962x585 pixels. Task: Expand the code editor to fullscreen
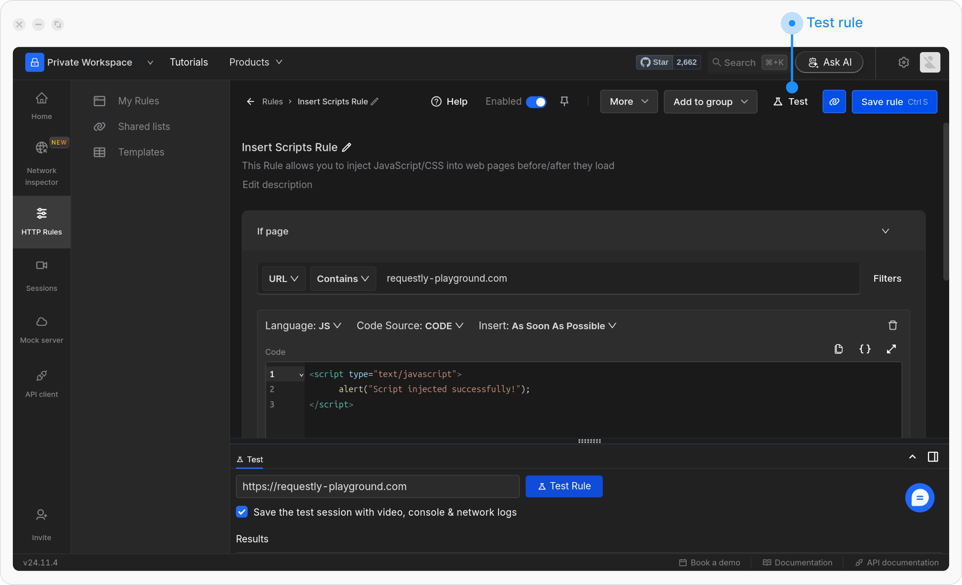point(891,349)
